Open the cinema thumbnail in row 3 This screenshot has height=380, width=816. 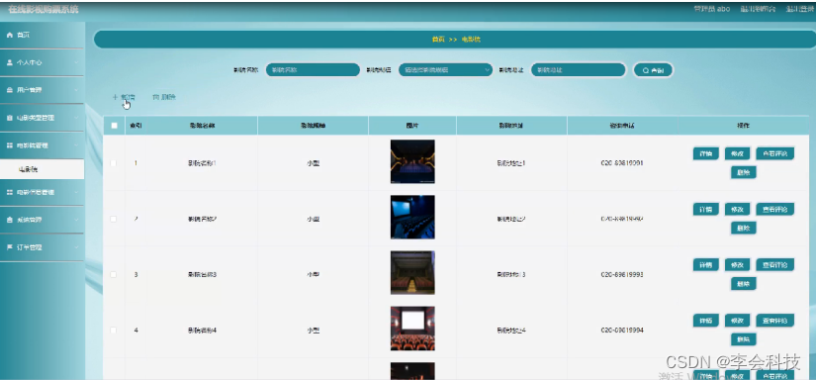[412, 273]
